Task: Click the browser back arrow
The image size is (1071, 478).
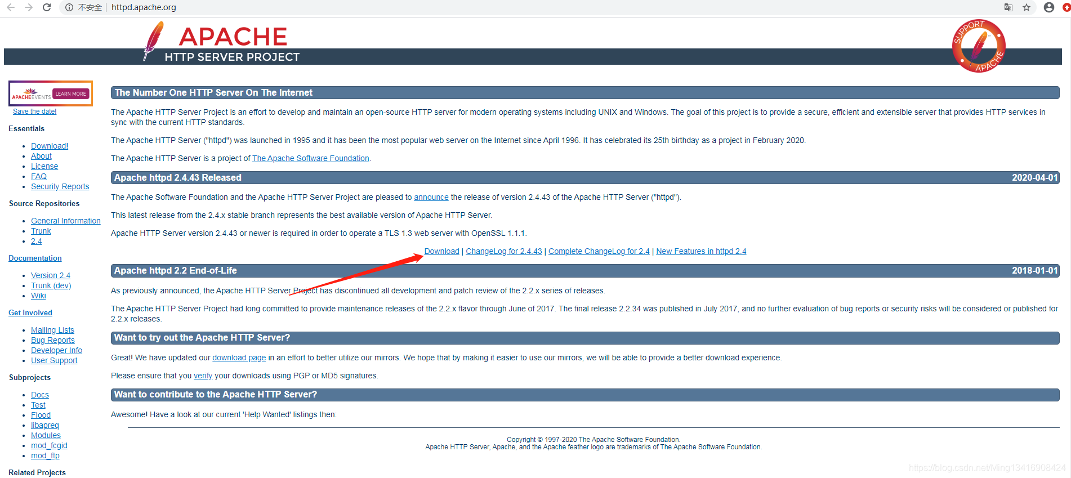Action: 11,7
